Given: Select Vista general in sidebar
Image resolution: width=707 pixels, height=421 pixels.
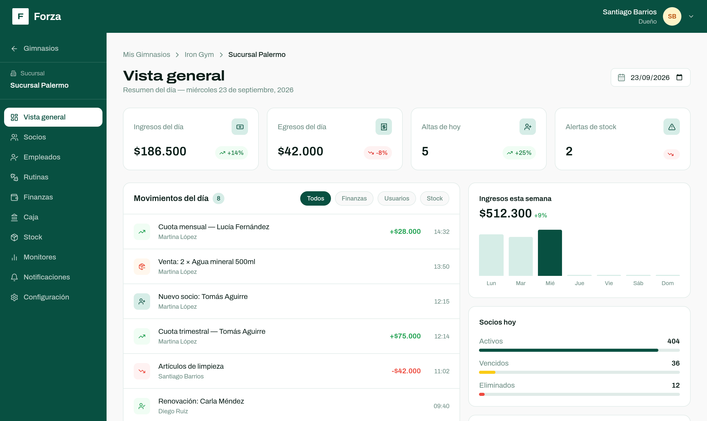Looking at the screenshot, I should pyautogui.click(x=53, y=117).
